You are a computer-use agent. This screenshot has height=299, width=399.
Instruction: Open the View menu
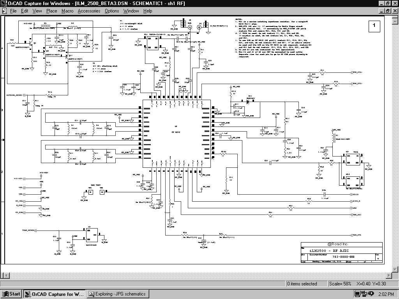(x=37, y=11)
